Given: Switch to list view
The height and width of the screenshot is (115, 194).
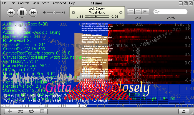Looking at the screenshot, I should tap(131, 12).
